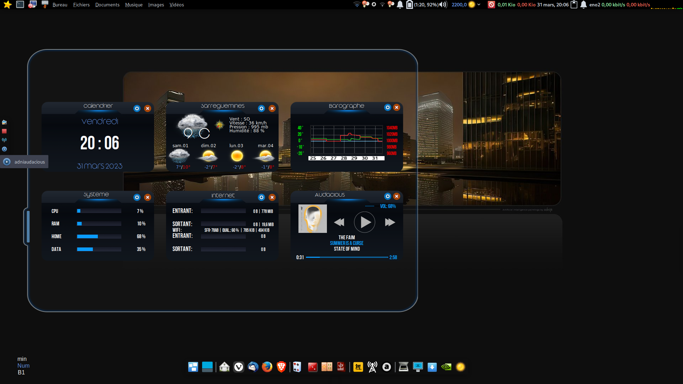Open the NVIDIA settings dock icon
683x384 pixels.
coord(446,367)
